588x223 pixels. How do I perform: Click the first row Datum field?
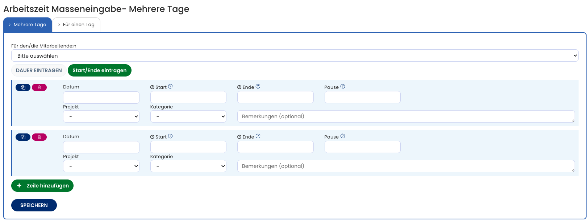coord(101,97)
